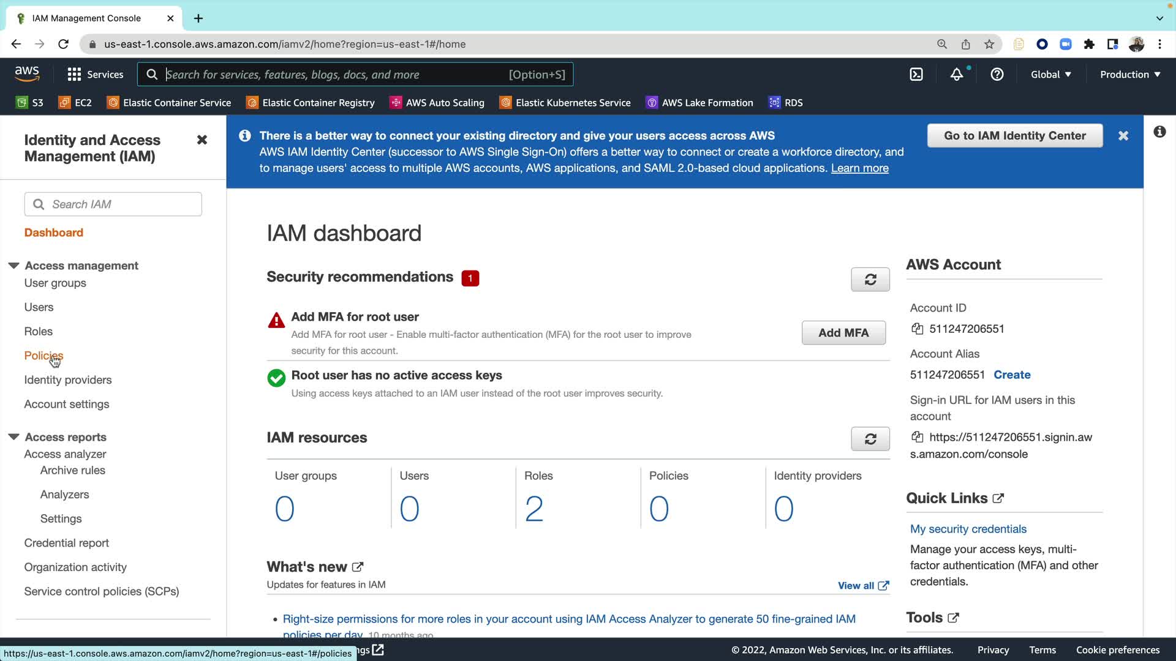Copy the sign-in URL for IAM users

pos(917,437)
